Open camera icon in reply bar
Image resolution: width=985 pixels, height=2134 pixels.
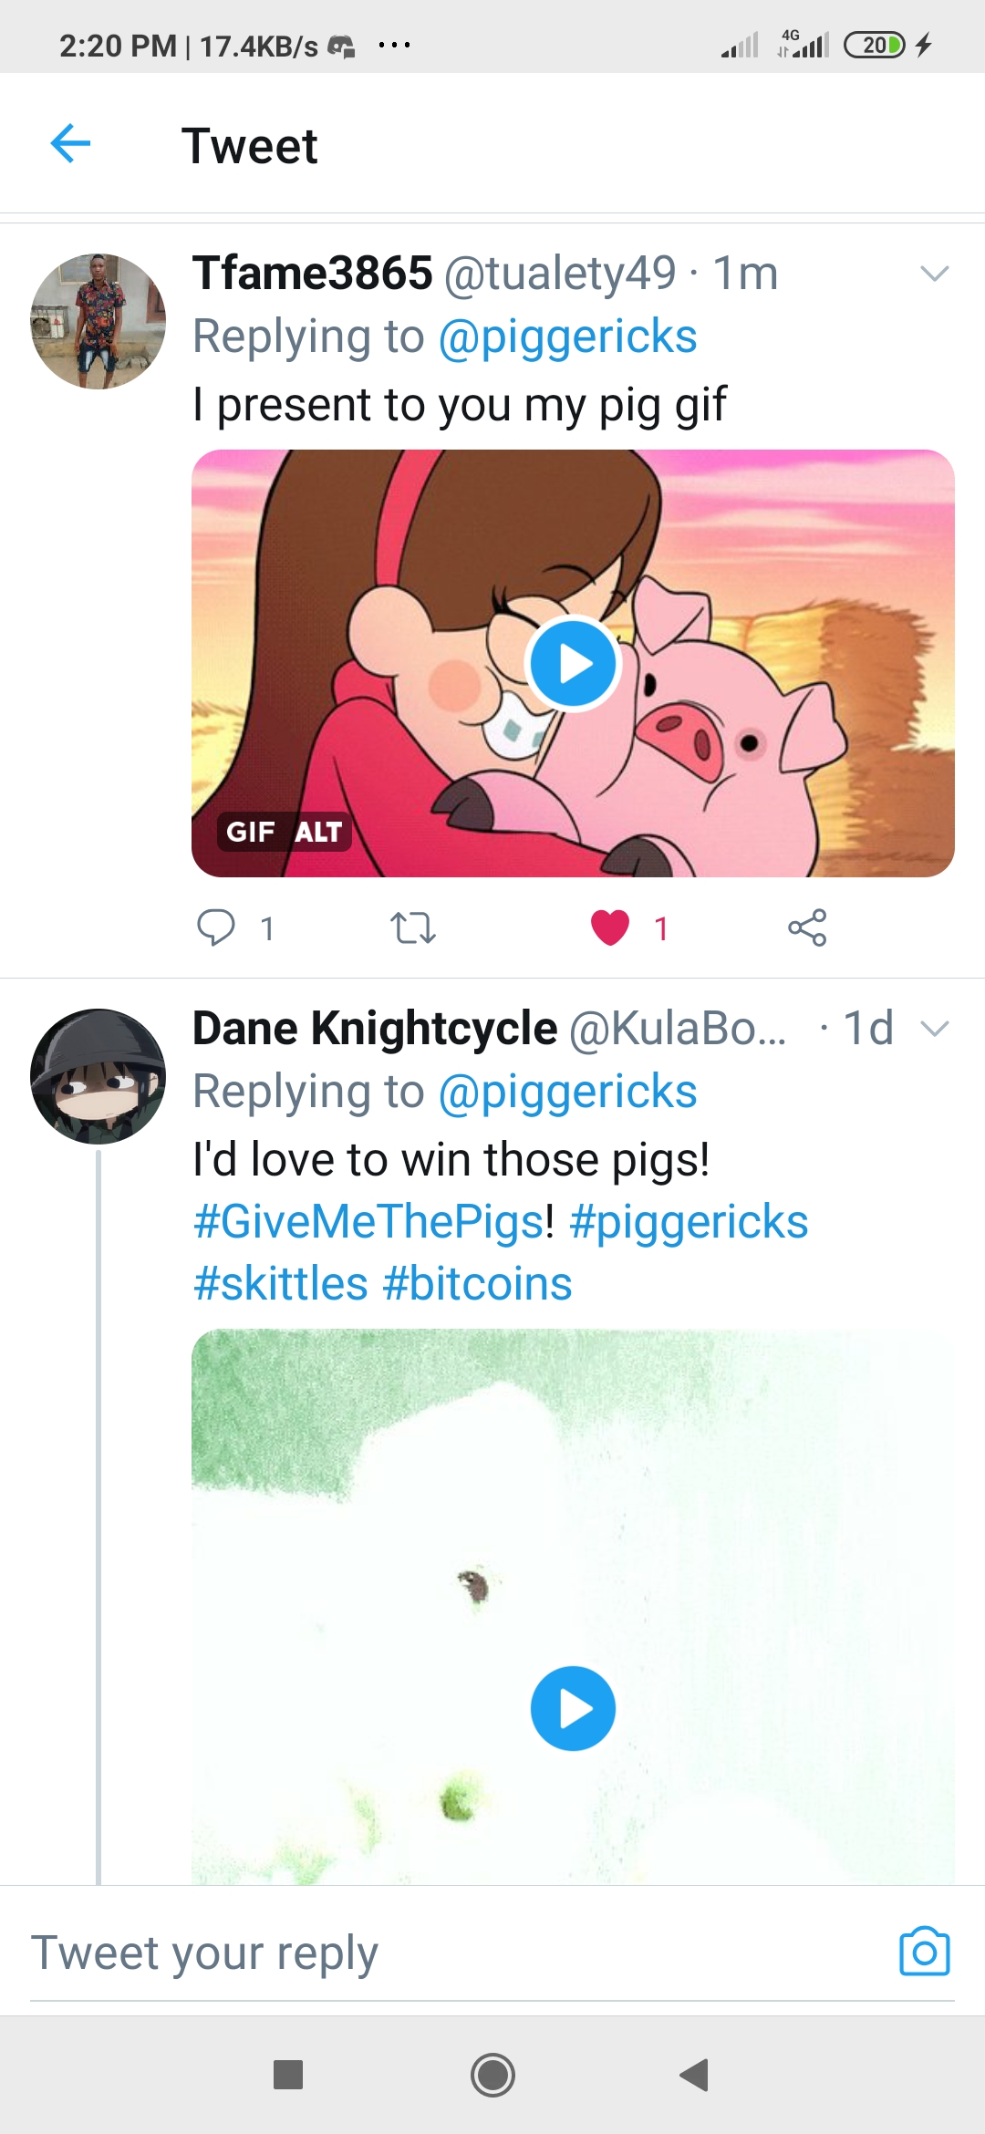[x=924, y=1952]
